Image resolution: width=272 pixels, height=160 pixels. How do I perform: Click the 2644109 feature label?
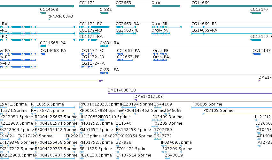[x=163, y=104]
